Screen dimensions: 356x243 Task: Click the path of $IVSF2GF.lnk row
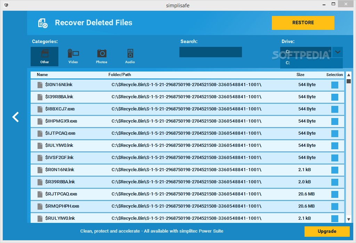pos(186,158)
